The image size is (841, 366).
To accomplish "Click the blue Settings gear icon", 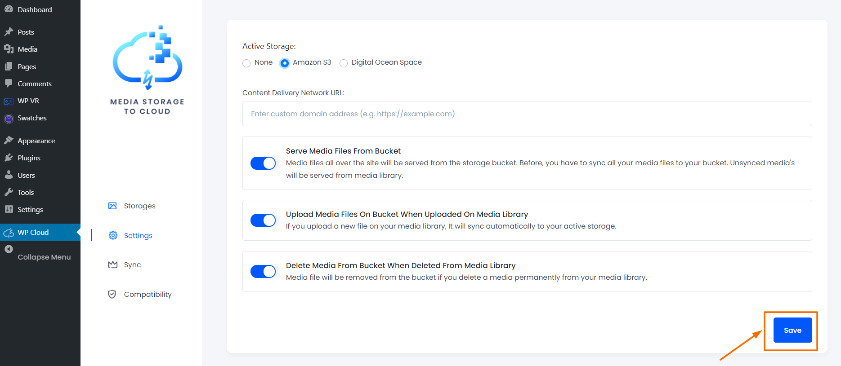I will point(113,235).
